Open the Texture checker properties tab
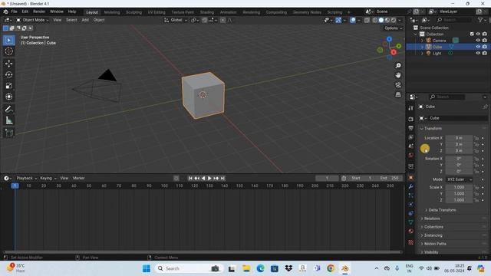This screenshot has height=276, width=491. pyautogui.click(x=411, y=242)
